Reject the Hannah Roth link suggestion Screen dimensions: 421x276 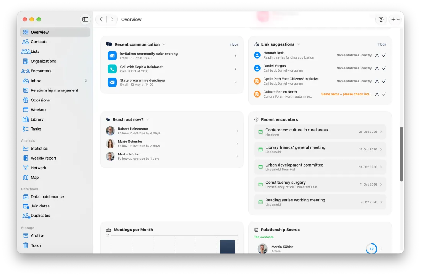(x=377, y=55)
